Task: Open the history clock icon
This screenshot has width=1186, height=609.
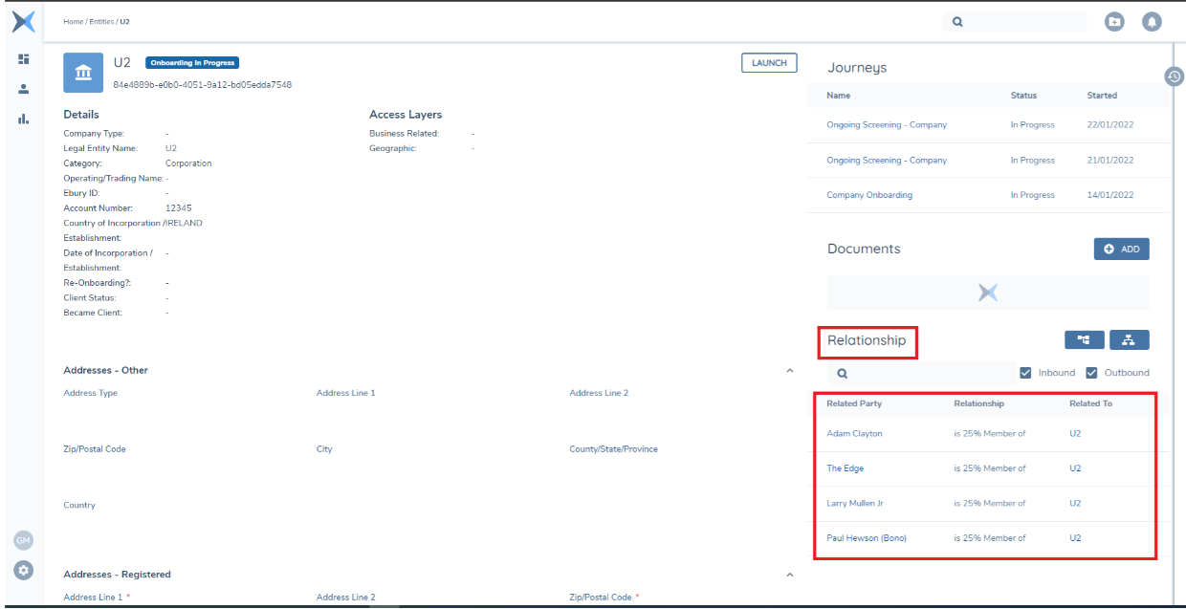Action: coord(1175,76)
